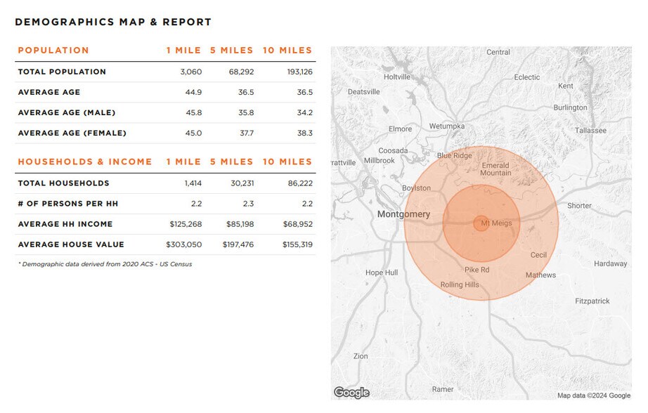
Task: Click the 2020 ACS census footnote text
Action: pyautogui.click(x=105, y=264)
